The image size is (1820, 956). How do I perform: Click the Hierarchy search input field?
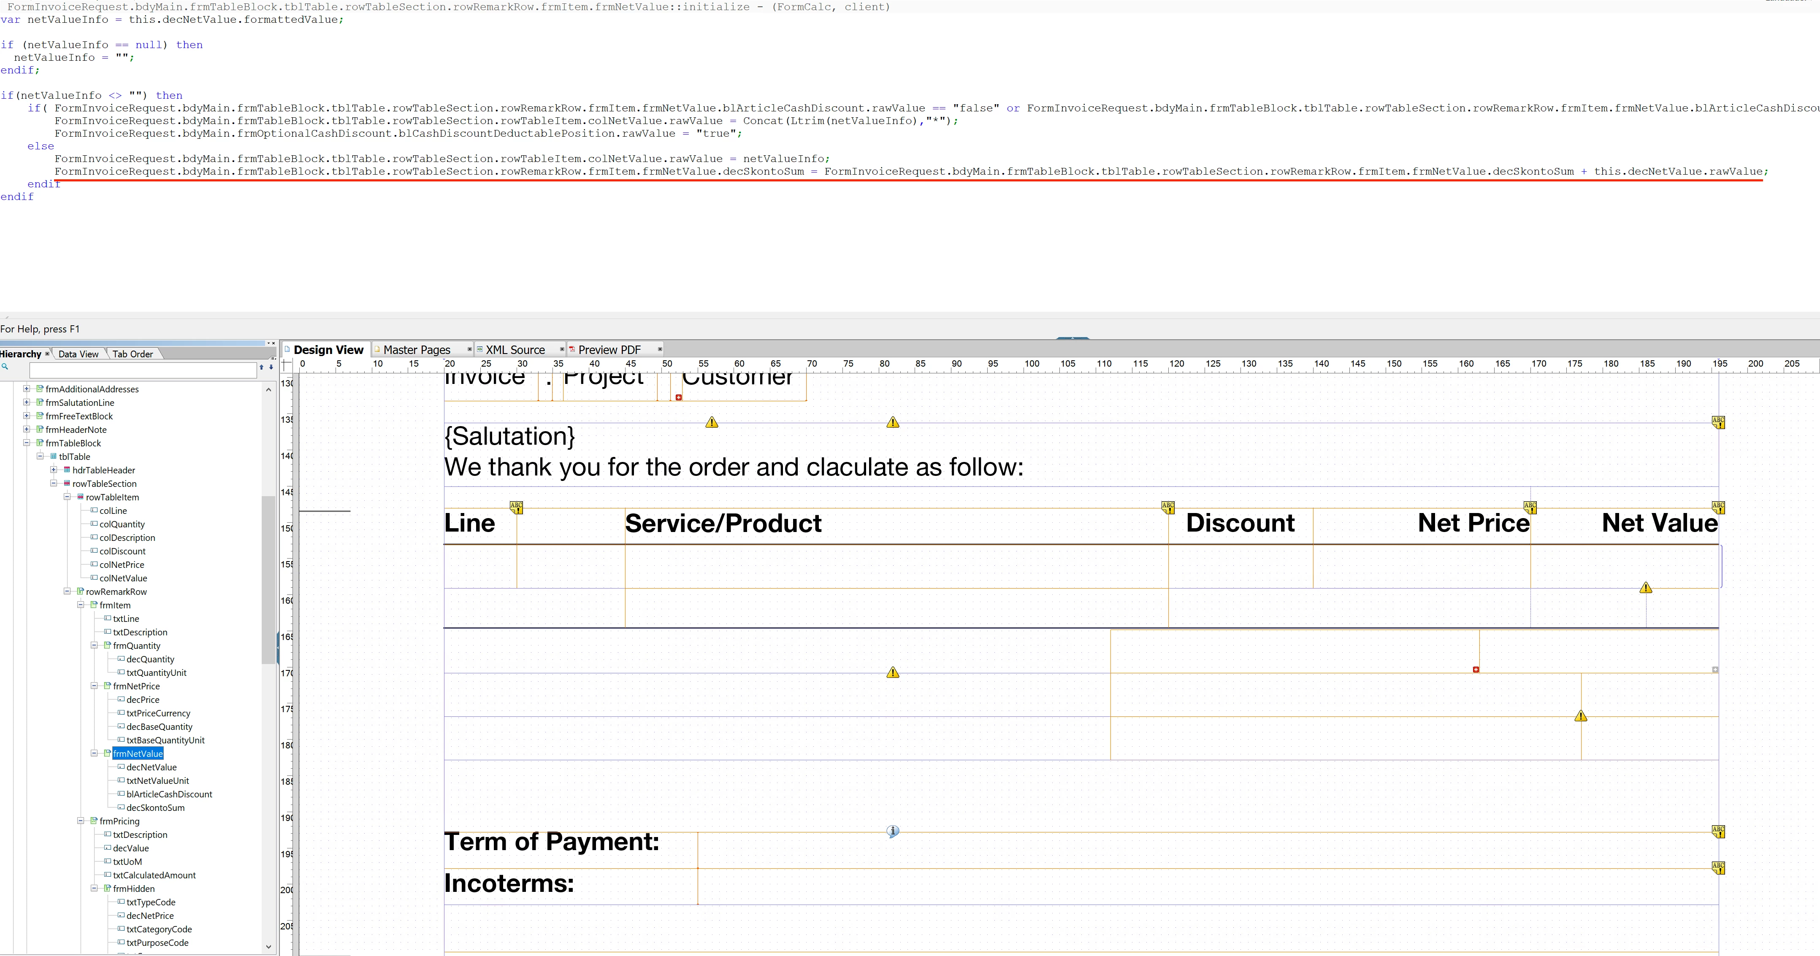coord(143,370)
